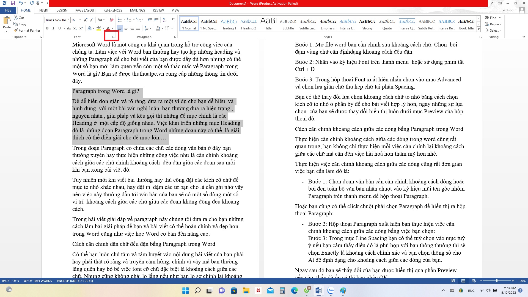Click the Paste clipboard icon

click(x=7, y=20)
